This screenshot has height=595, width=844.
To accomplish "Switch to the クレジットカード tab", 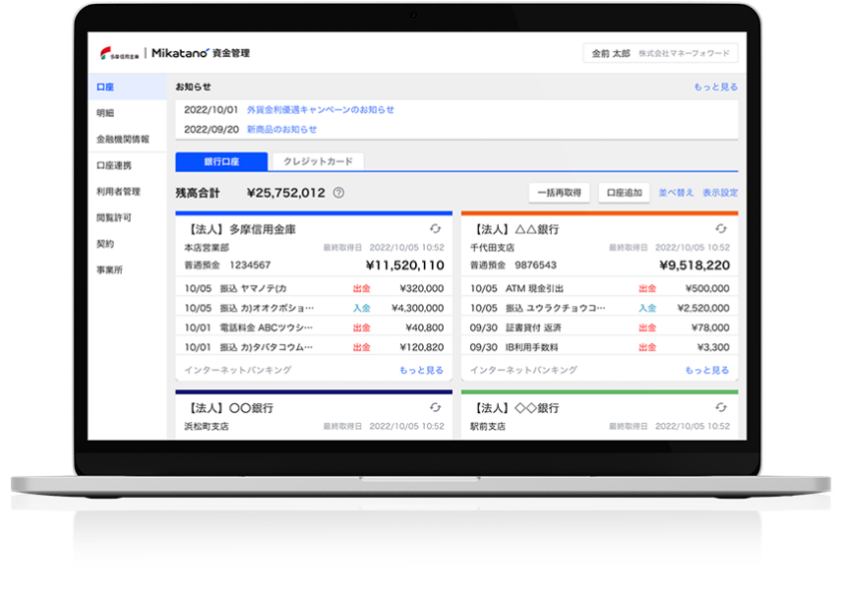I will tap(318, 161).
